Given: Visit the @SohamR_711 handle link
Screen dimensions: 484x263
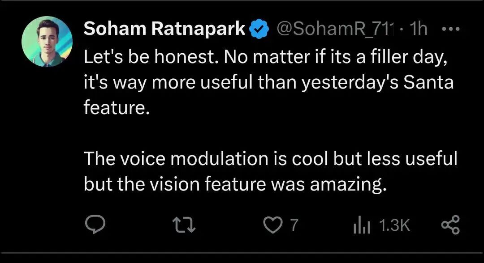Looking at the screenshot, I should 334,30.
